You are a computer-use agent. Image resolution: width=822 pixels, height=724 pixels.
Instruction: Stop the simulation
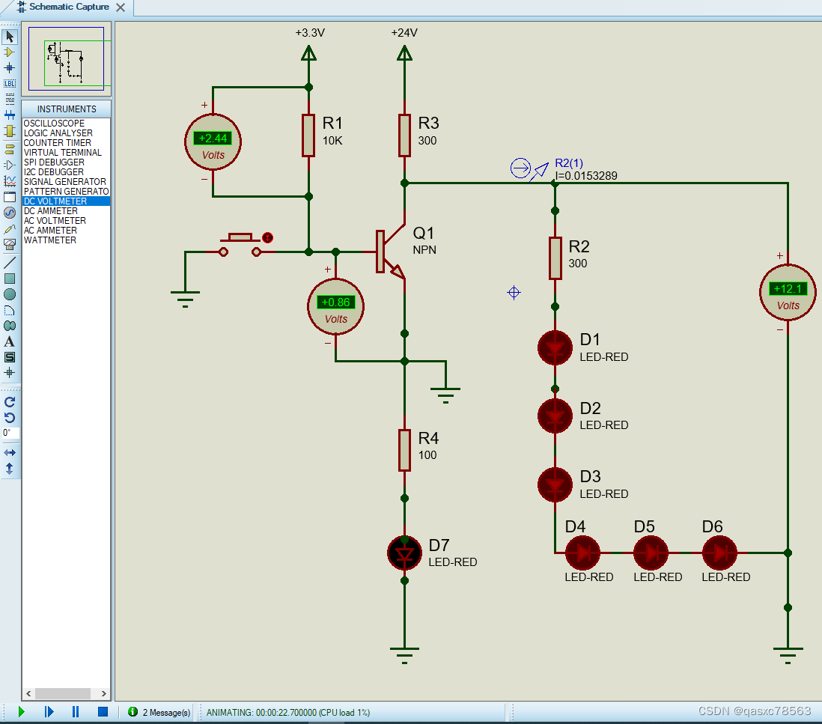coord(103,711)
